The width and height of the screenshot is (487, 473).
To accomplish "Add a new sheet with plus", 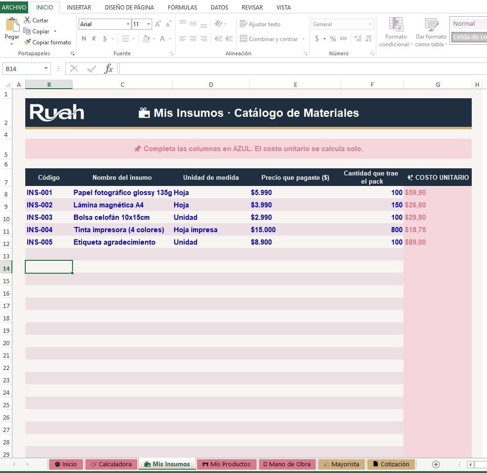I will coord(436,464).
